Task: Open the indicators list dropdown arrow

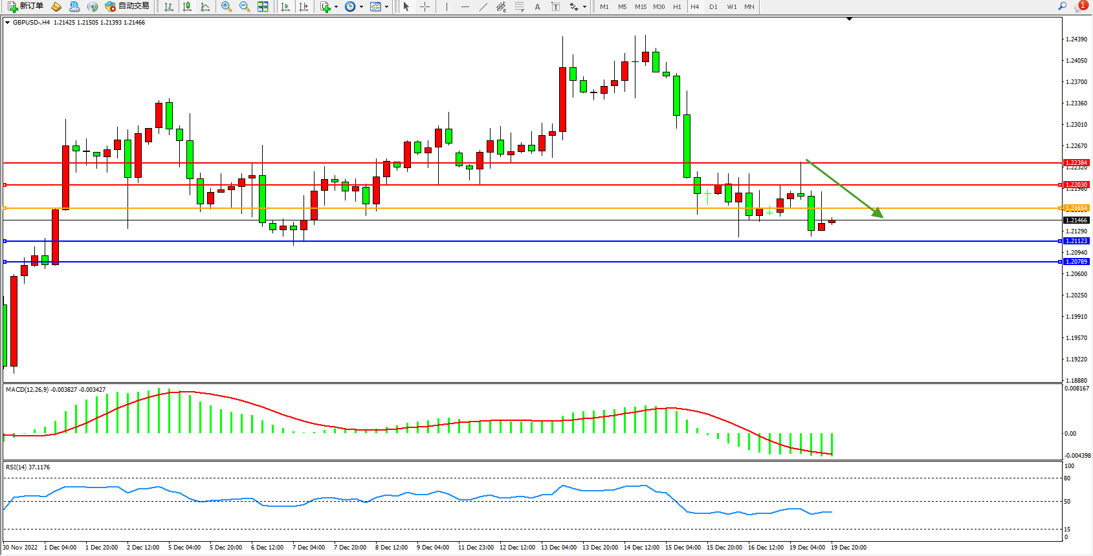Action: click(x=336, y=7)
